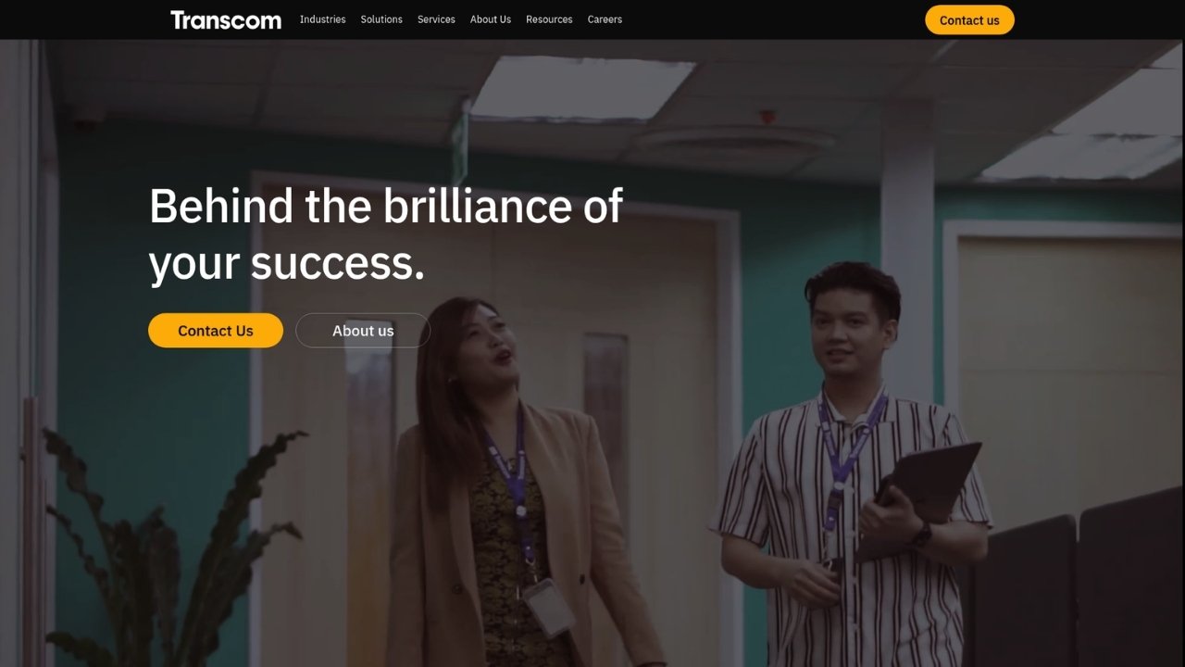This screenshot has width=1185, height=667.
Task: Click the yellow Contact us header button
Action: [969, 19]
